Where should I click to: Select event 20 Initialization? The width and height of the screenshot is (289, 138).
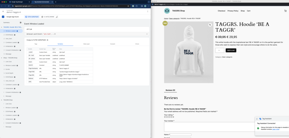pos(11,46)
